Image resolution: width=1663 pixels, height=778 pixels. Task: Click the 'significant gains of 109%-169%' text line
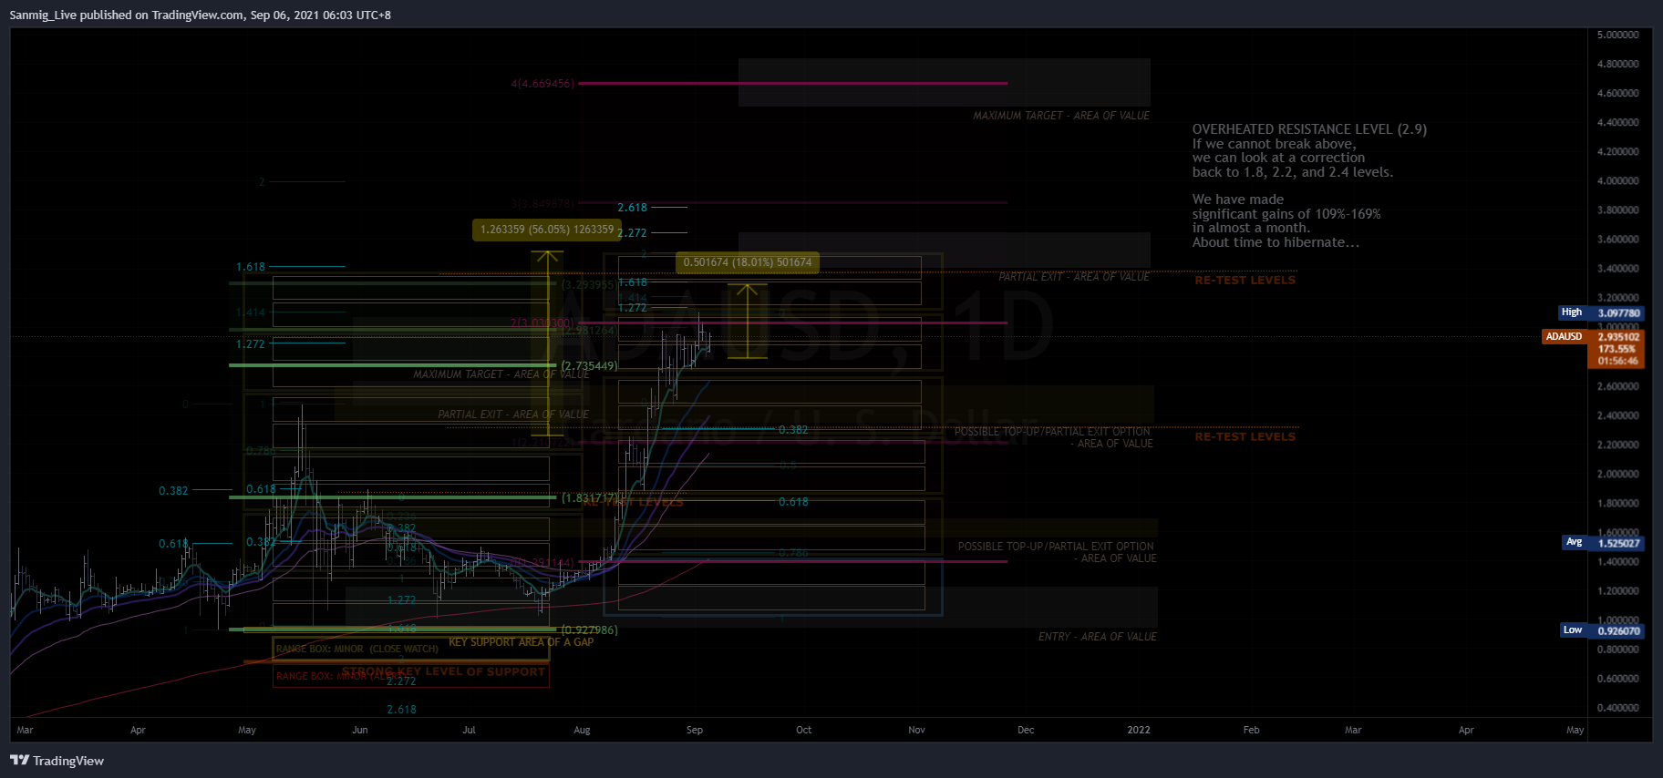click(1286, 214)
